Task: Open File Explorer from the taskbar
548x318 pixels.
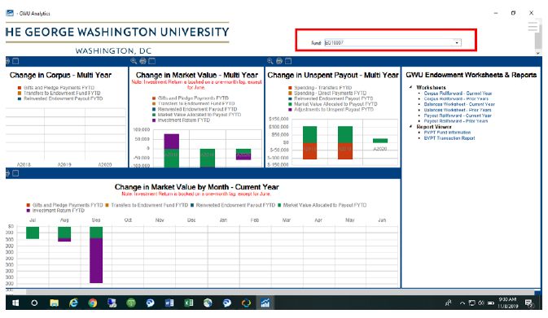Action: coord(54,303)
